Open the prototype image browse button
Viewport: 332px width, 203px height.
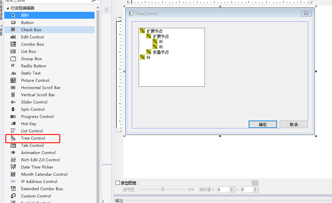coord(255,183)
